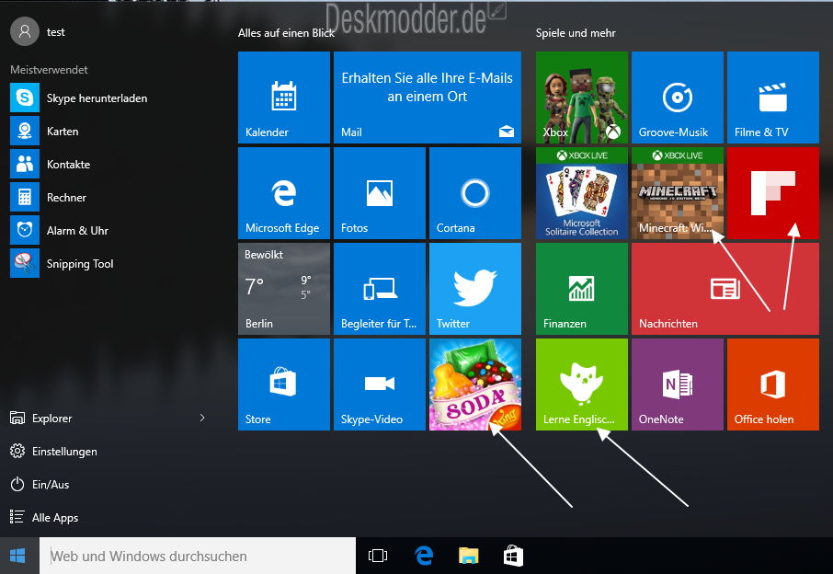The image size is (833, 574).
Task: Launch the Minecraft tile
Action: tap(678, 193)
